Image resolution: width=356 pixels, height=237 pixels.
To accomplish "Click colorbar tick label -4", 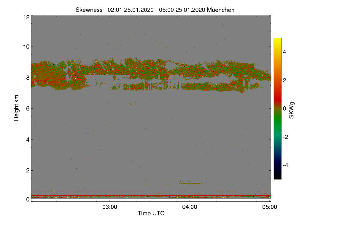I will [286, 165].
